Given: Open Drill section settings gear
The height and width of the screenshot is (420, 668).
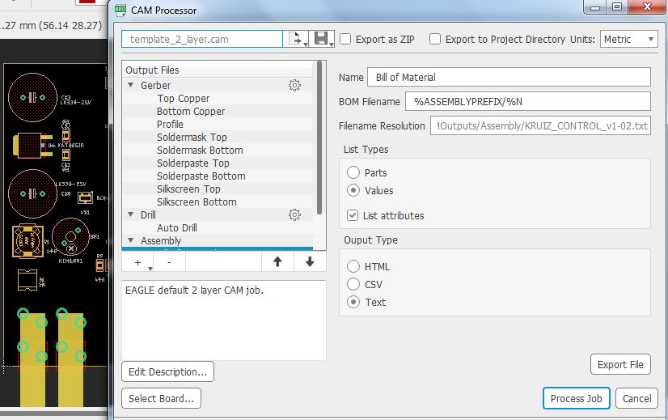Looking at the screenshot, I should coord(295,215).
